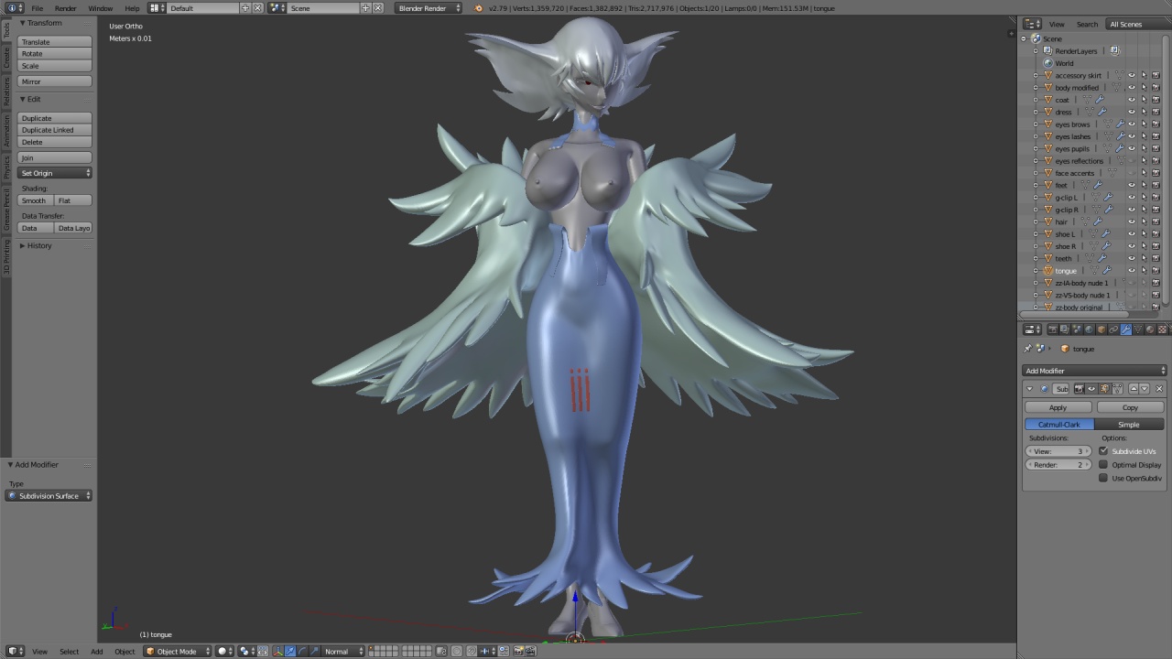This screenshot has width=1172, height=659.
Task: Click the Blender info editor type icon
Action: coord(14,8)
